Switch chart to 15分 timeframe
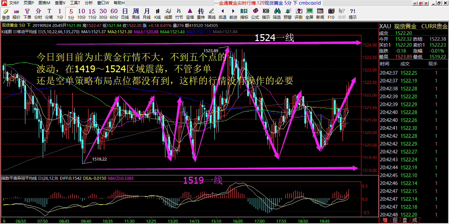This screenshot has width=449, height=224. tap(92, 14)
